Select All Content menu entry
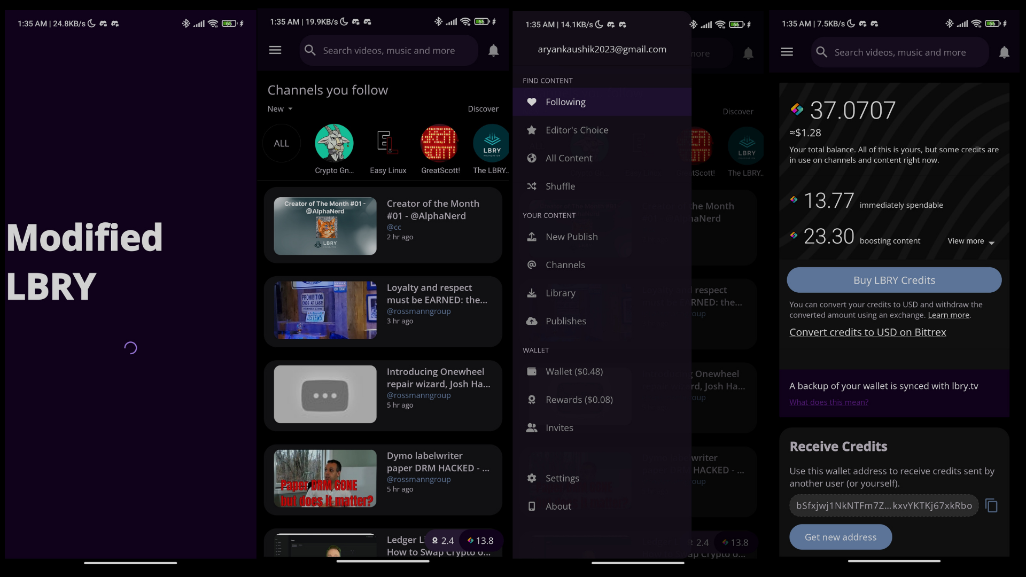The image size is (1026, 577). [602, 158]
